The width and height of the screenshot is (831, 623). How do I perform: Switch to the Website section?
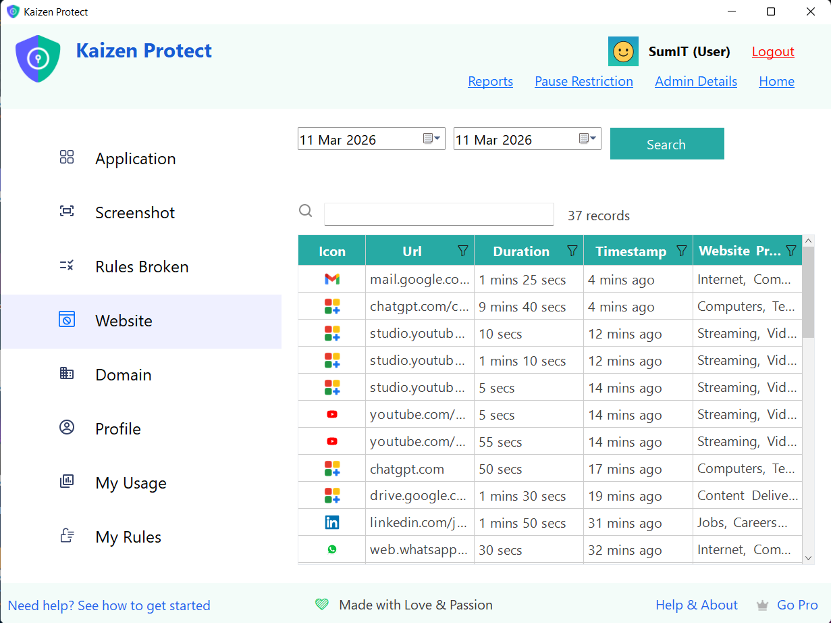pyautogui.click(x=123, y=320)
